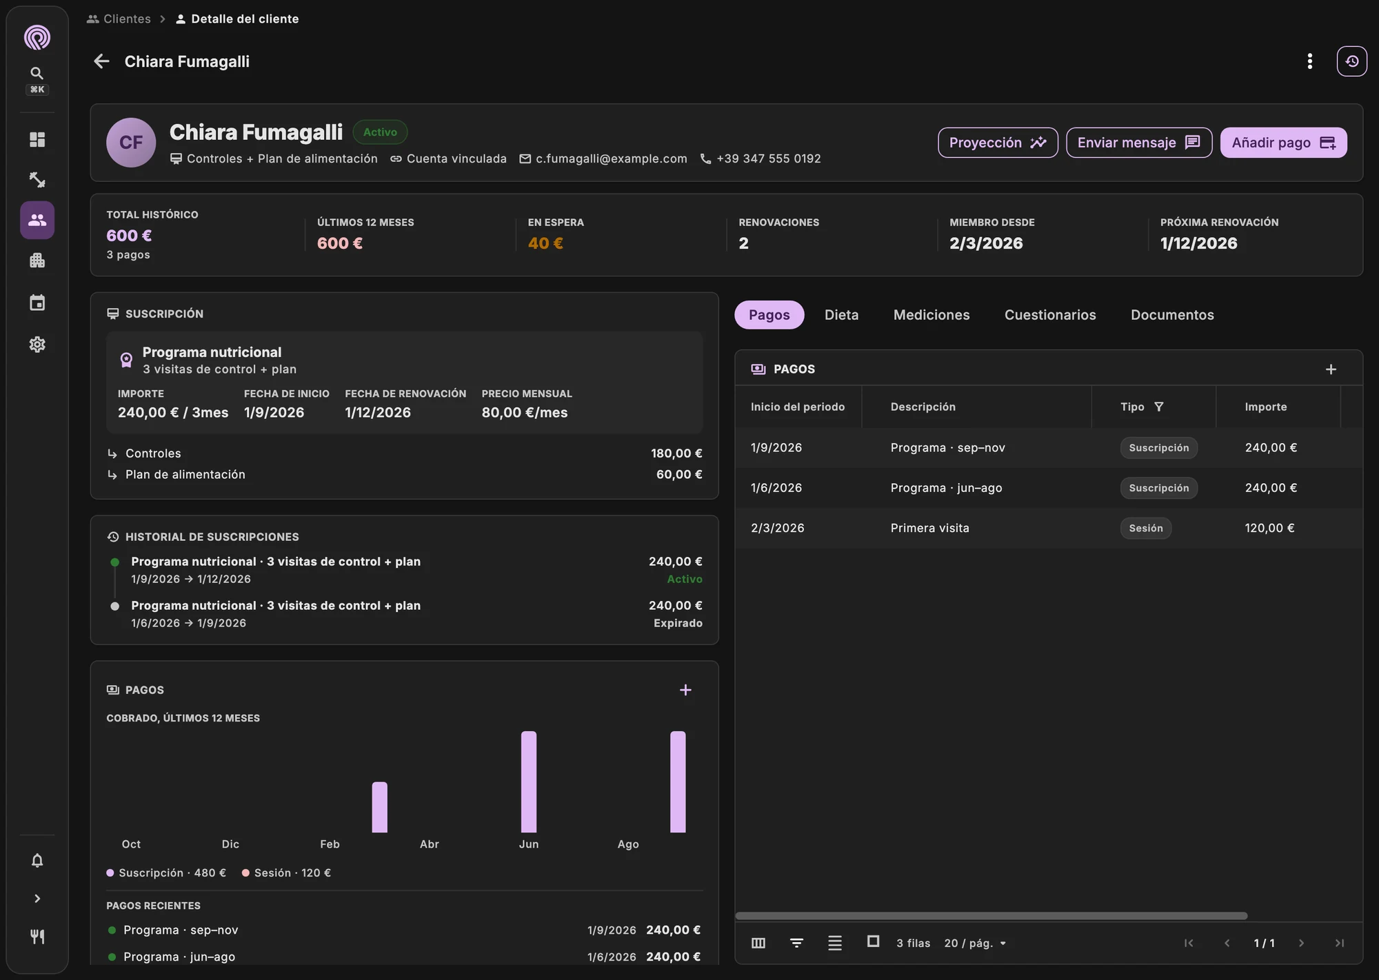Switch to the Mediciones tab
Image resolution: width=1379 pixels, height=980 pixels.
(x=932, y=315)
